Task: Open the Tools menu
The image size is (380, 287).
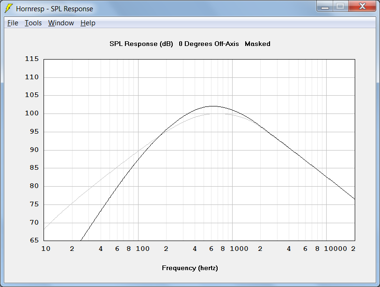Action: coord(33,23)
